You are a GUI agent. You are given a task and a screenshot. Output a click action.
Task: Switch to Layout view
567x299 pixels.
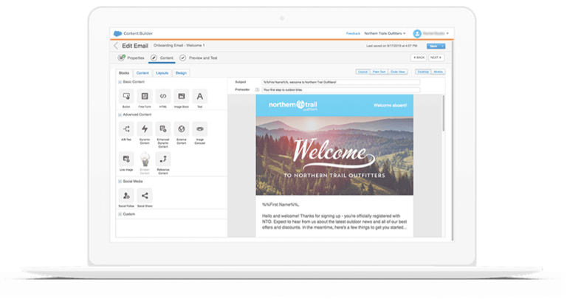[363, 72]
